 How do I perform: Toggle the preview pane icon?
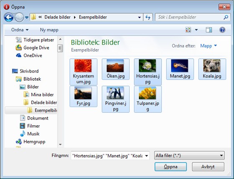point(209,30)
